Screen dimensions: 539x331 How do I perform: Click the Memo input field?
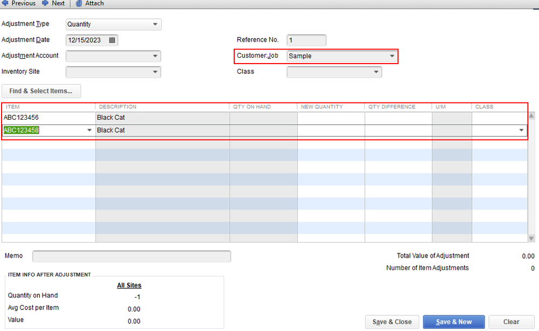132,256
